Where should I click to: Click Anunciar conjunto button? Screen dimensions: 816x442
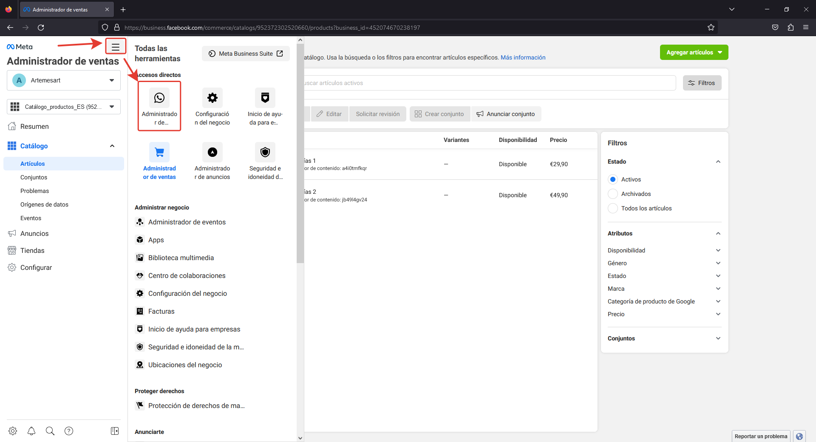click(x=506, y=114)
